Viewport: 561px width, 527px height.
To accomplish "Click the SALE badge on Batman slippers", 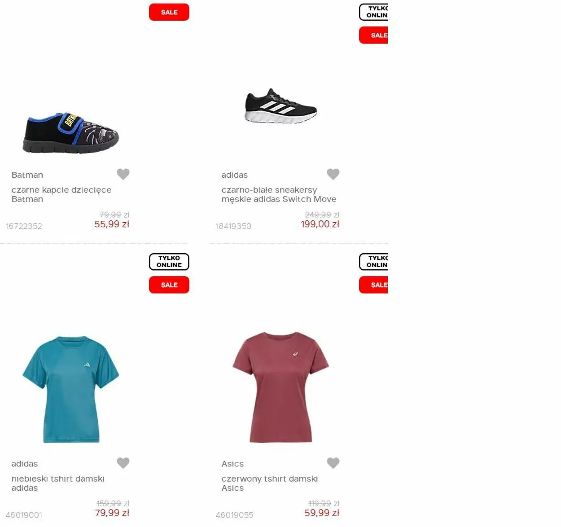I will pyautogui.click(x=169, y=12).
